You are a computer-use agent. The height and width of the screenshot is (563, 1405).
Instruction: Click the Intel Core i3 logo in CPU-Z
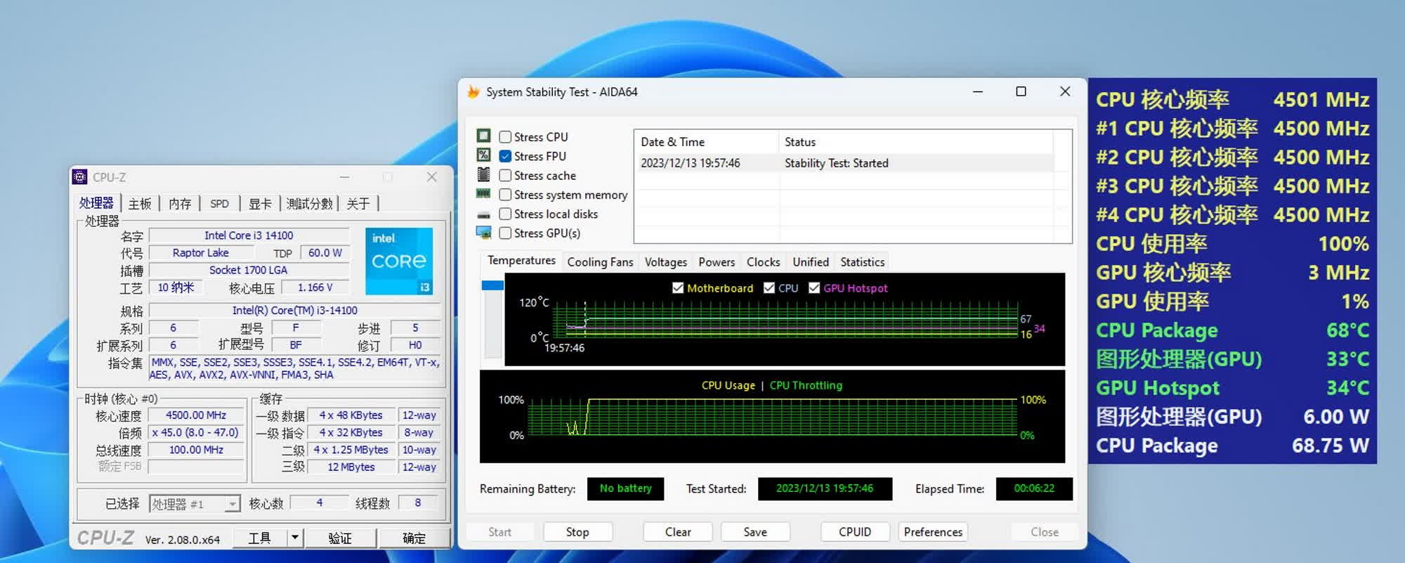coord(399,261)
